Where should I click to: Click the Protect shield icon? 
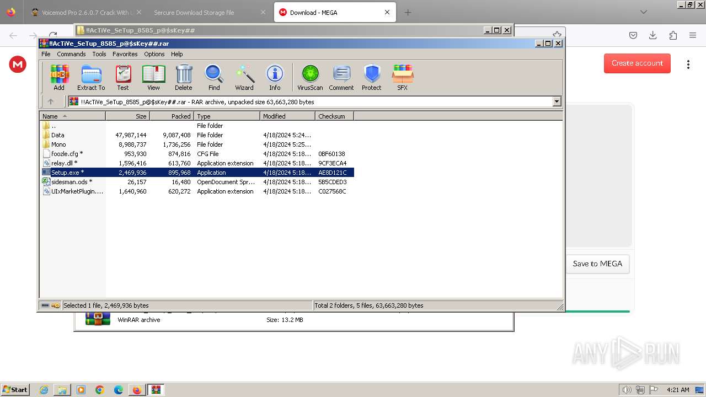tap(372, 77)
